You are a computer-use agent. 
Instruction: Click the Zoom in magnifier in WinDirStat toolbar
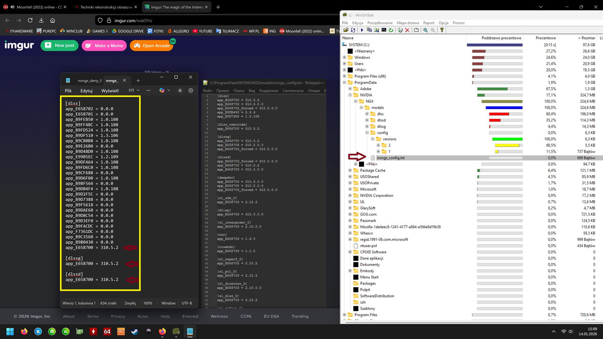coord(425,30)
